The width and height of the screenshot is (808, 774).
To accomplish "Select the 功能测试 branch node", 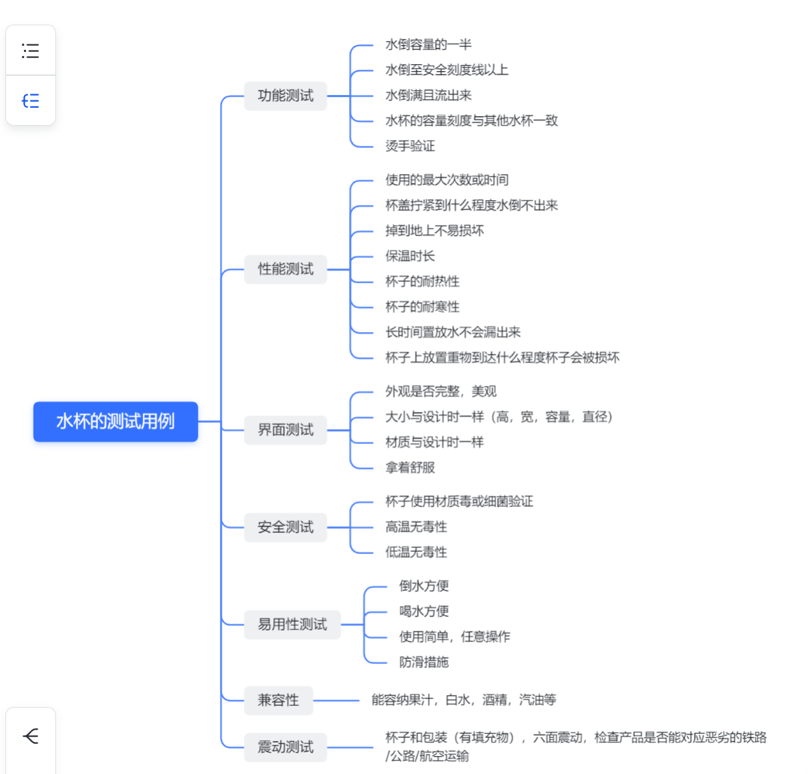I will [285, 96].
